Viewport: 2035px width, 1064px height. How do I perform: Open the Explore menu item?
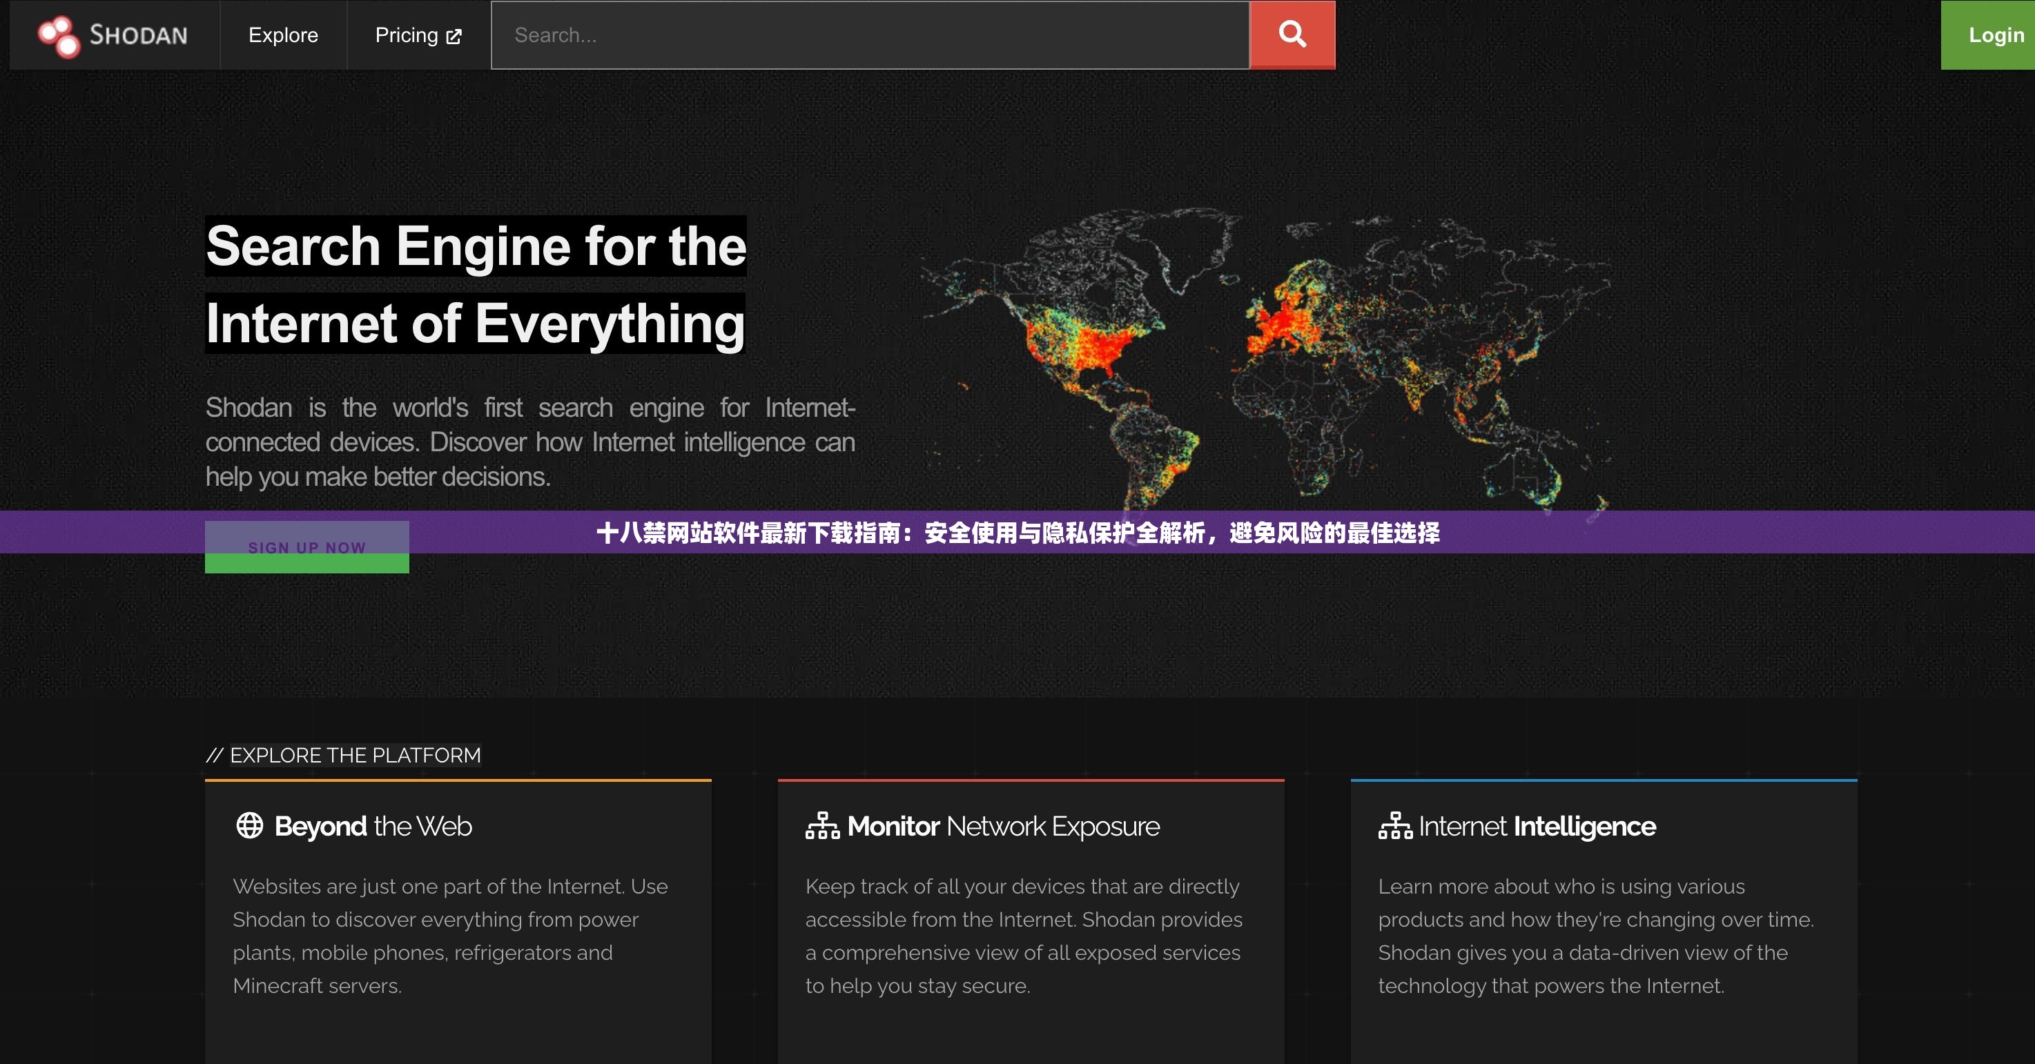[283, 36]
